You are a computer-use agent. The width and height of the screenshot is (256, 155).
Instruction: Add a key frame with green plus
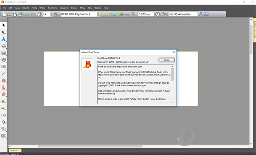[x=122, y=14]
